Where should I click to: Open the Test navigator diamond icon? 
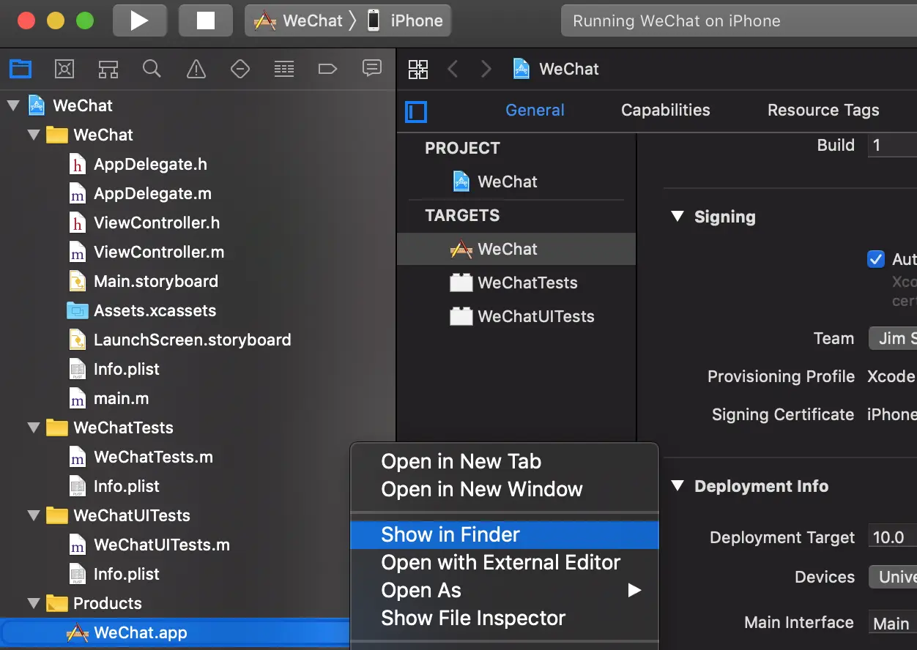click(240, 69)
